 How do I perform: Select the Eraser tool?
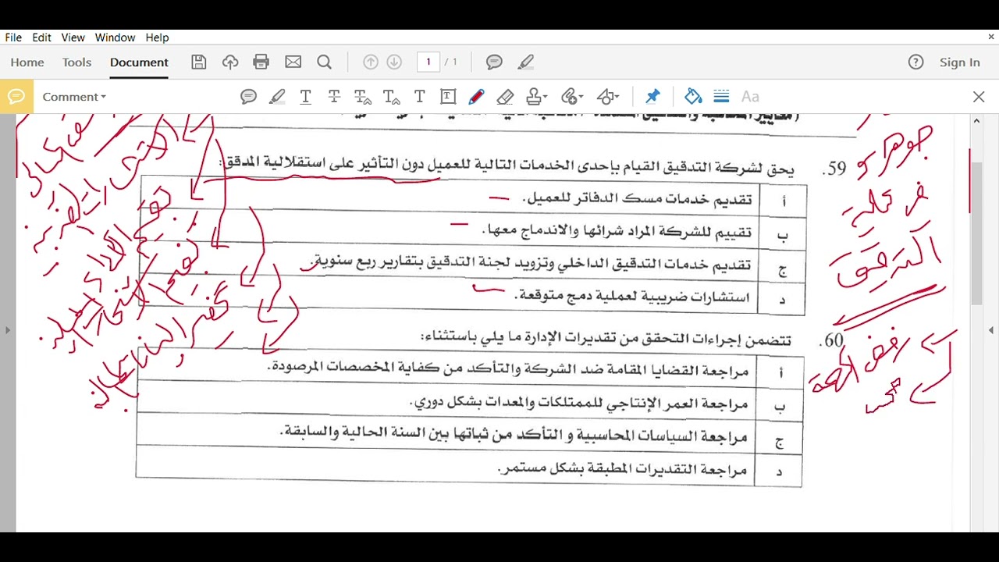point(505,97)
